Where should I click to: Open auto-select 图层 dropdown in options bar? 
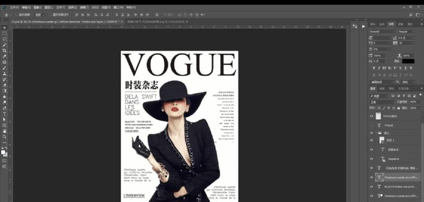tap(40, 15)
